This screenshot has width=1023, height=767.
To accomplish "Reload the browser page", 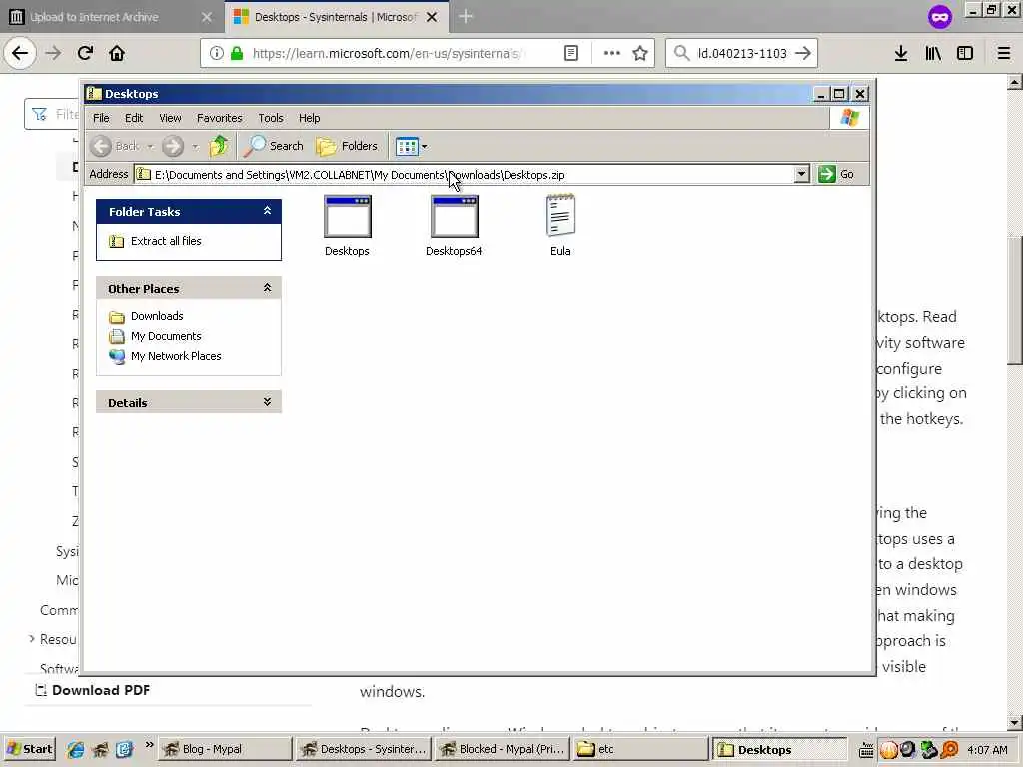I will pyautogui.click(x=85, y=53).
